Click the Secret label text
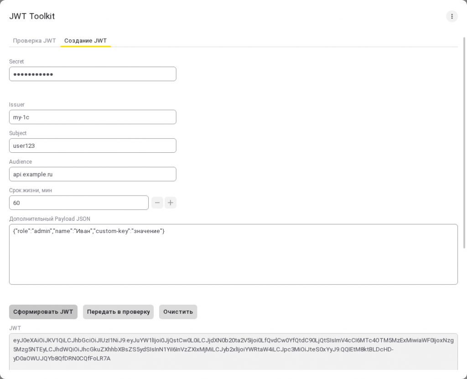The image size is (467, 379). tap(16, 62)
